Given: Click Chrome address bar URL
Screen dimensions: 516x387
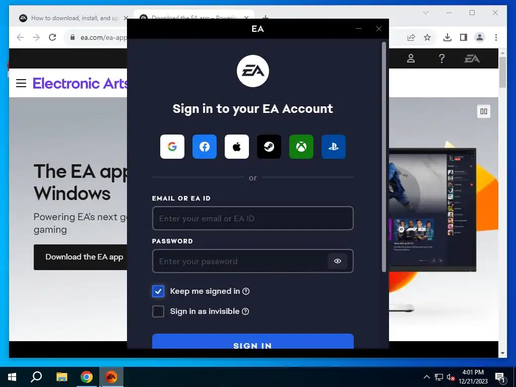Looking at the screenshot, I should (x=103, y=37).
